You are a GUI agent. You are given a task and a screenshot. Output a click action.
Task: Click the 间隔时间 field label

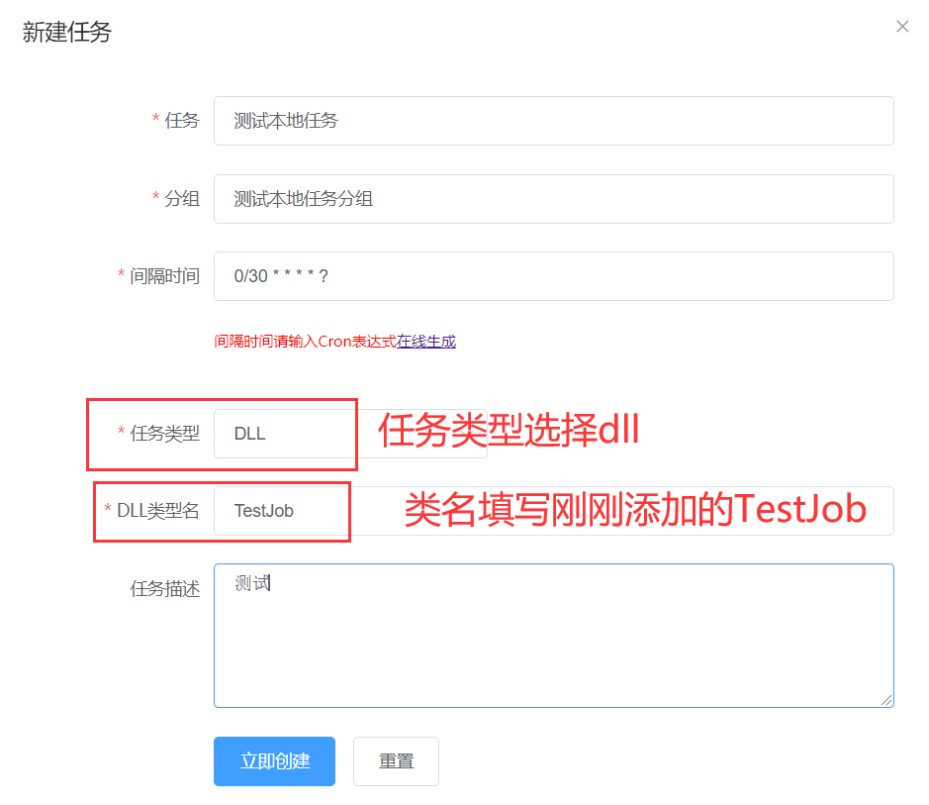(x=164, y=276)
